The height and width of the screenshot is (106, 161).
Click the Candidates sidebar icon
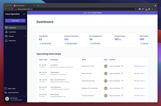[6, 32]
